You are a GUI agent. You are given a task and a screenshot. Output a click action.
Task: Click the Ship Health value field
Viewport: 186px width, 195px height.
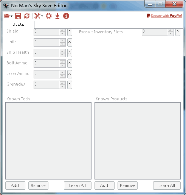pyautogui.click(x=46, y=53)
